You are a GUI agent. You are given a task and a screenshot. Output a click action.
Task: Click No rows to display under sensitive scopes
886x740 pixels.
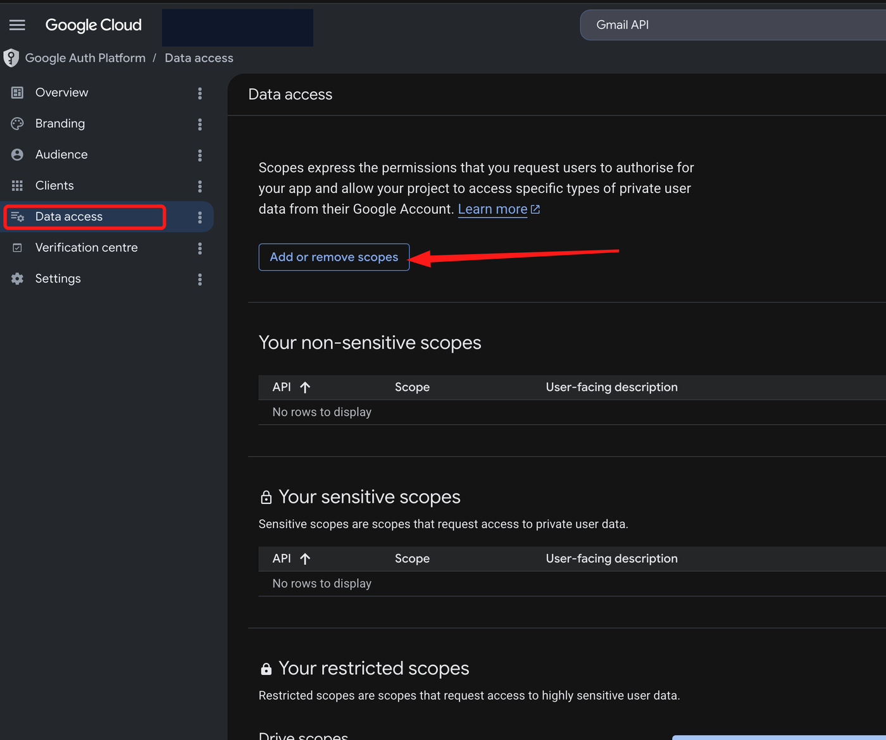tap(321, 583)
